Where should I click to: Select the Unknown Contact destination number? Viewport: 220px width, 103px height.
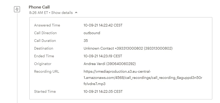coord(128,48)
